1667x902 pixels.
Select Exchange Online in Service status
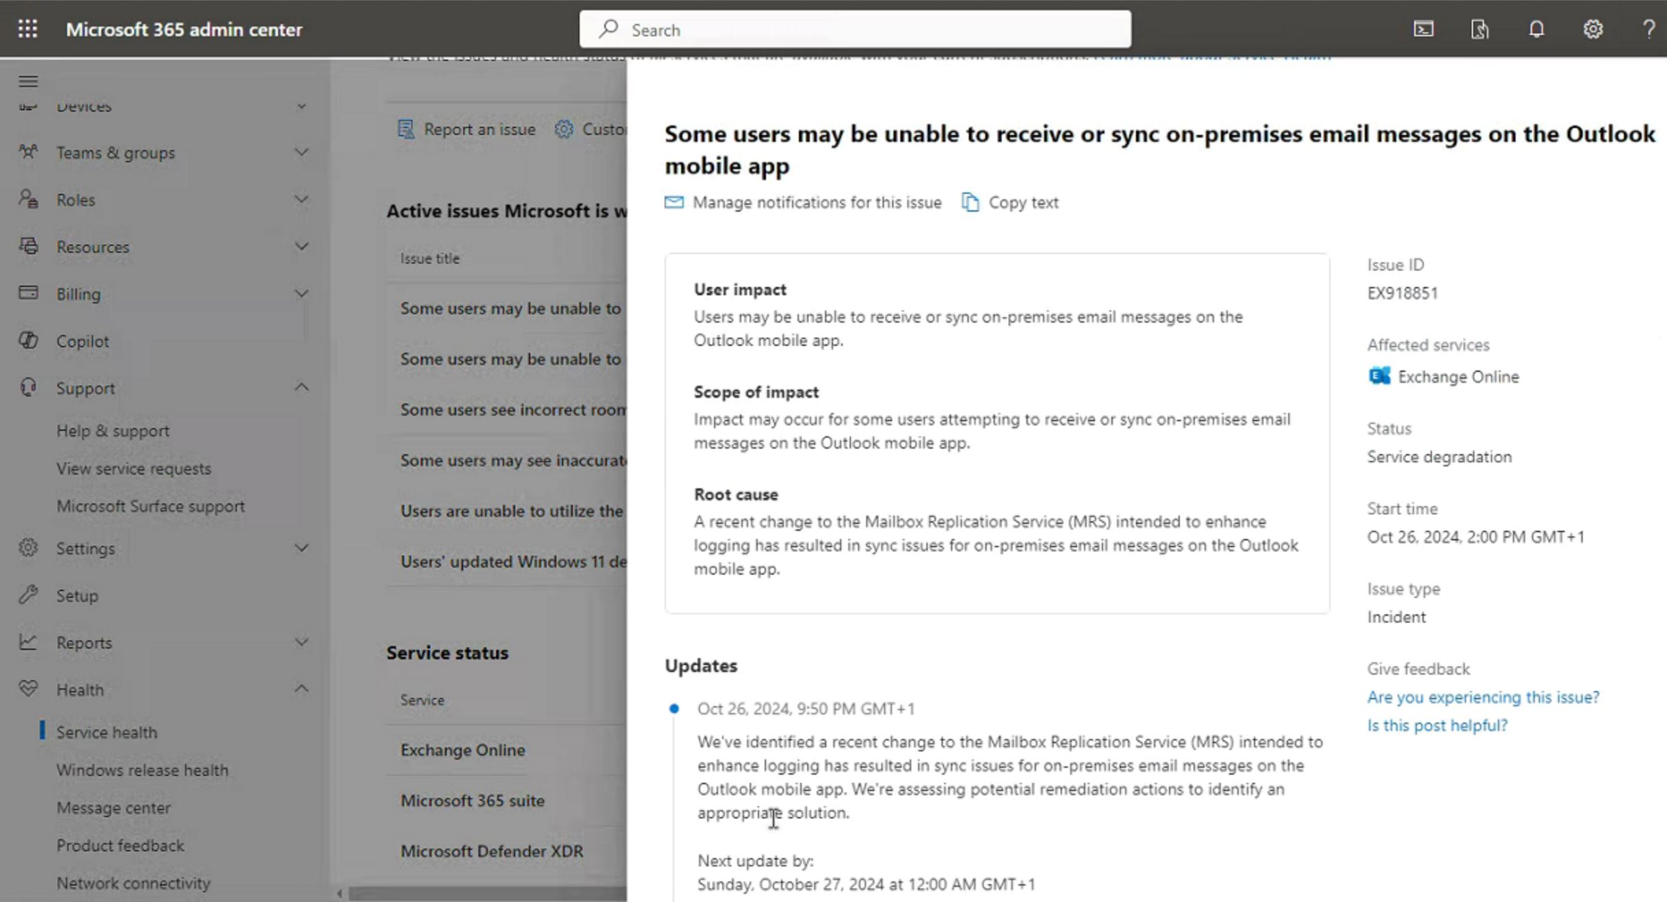coord(462,749)
